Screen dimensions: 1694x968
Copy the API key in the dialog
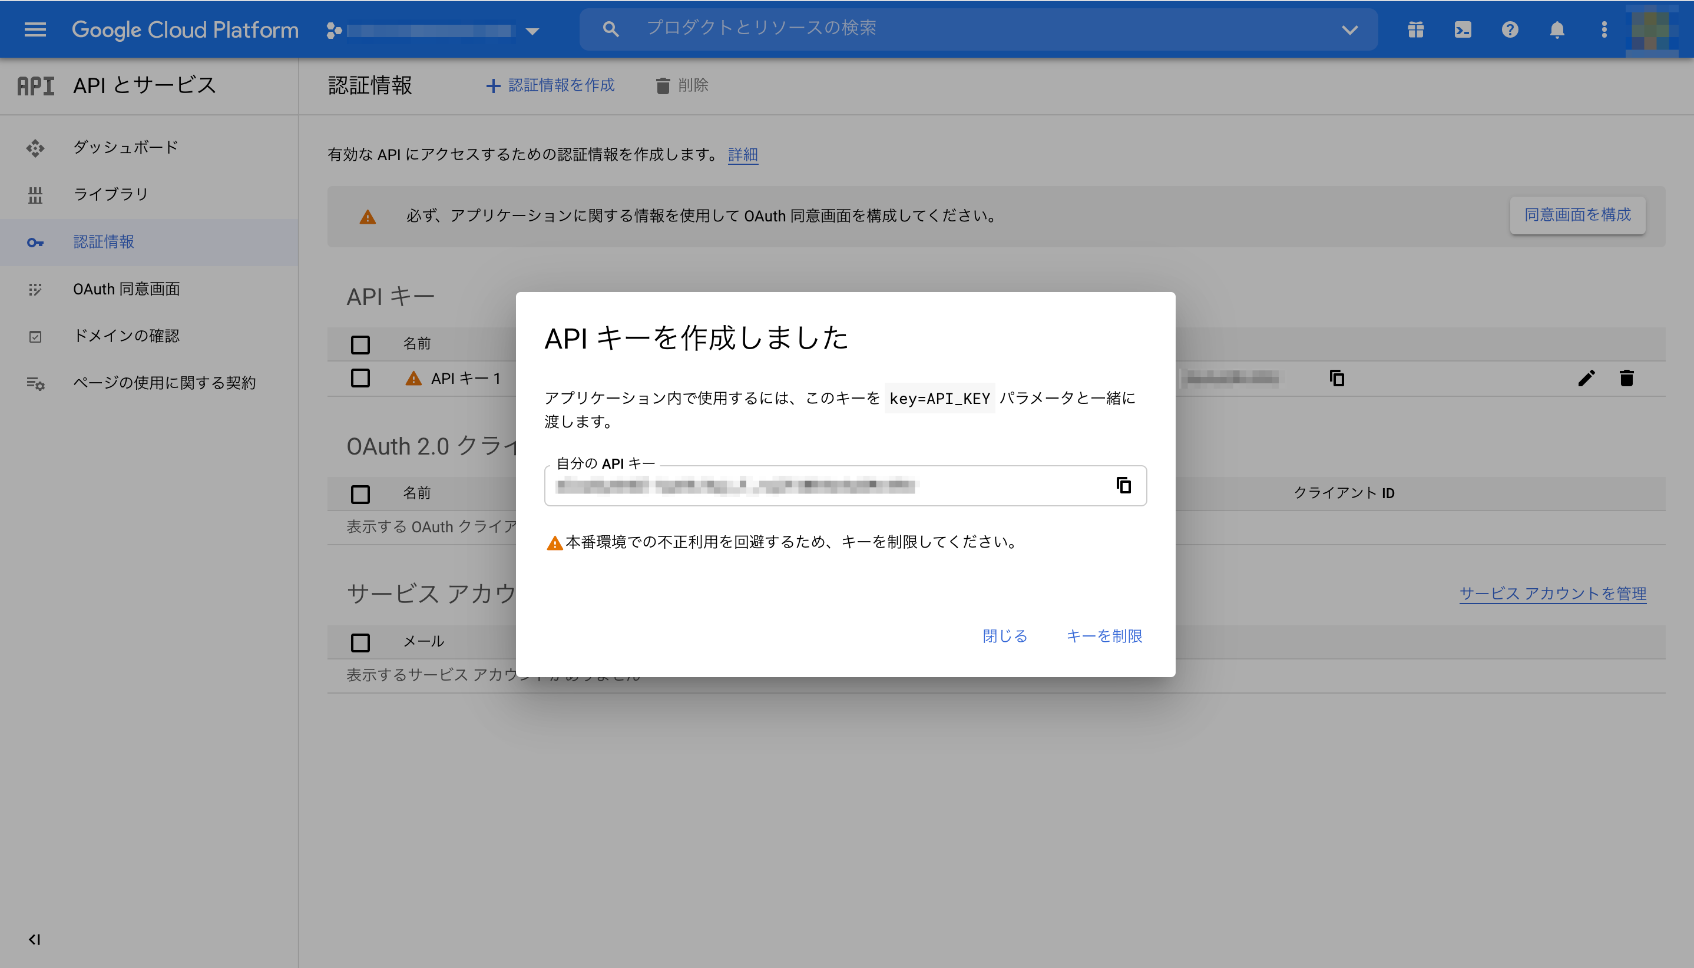coord(1123,485)
